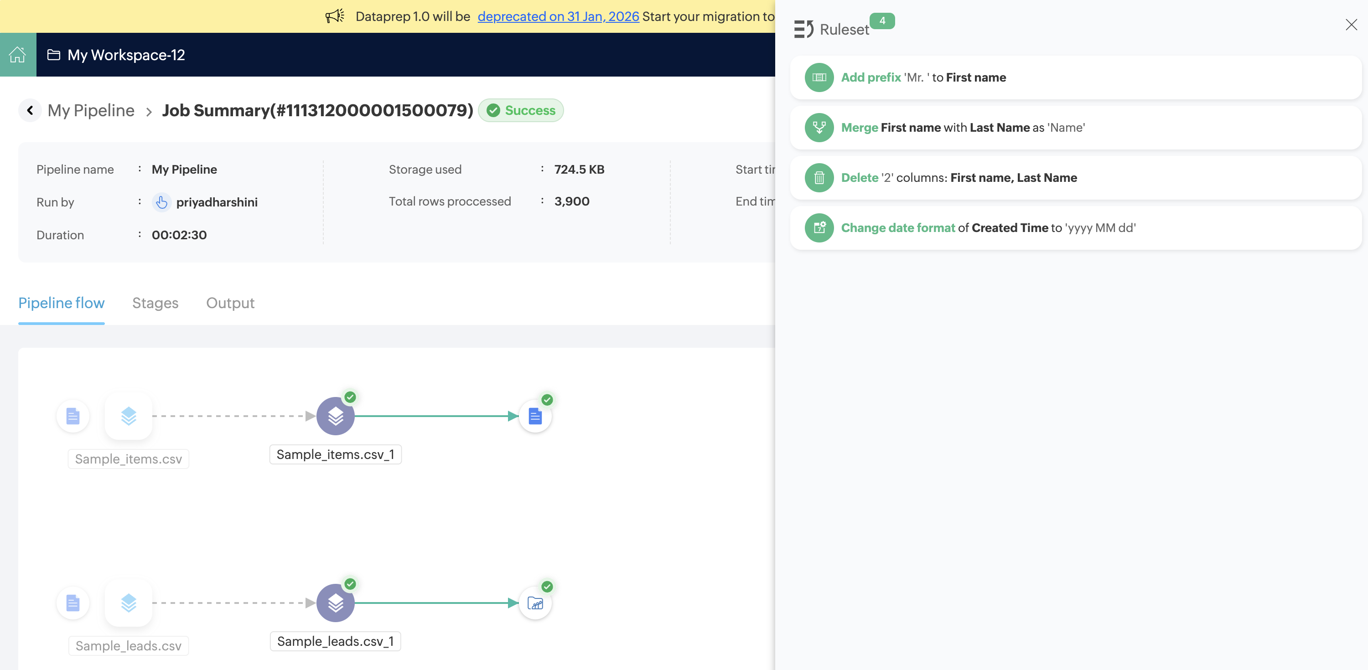Click the home icon in header
1368x670 pixels.
tap(17, 55)
